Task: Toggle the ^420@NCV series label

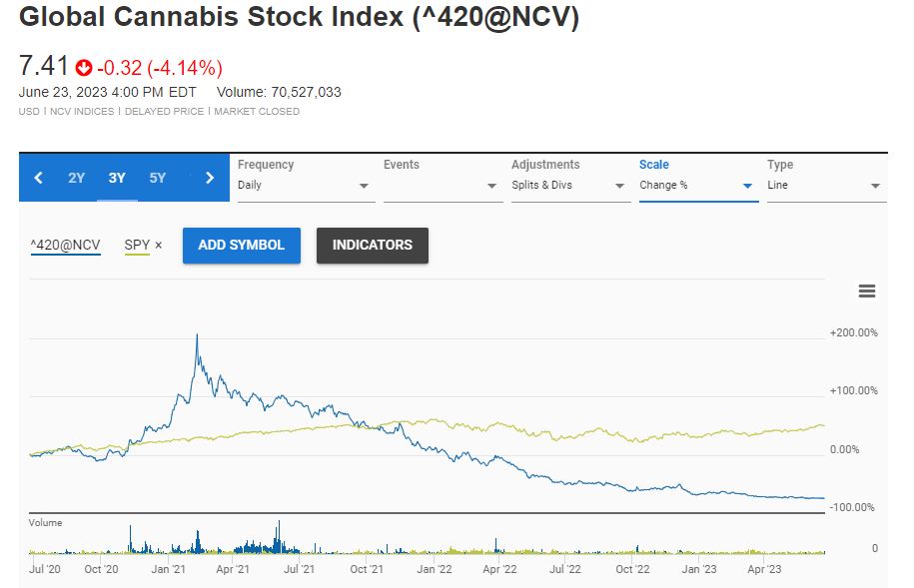Action: (x=66, y=245)
